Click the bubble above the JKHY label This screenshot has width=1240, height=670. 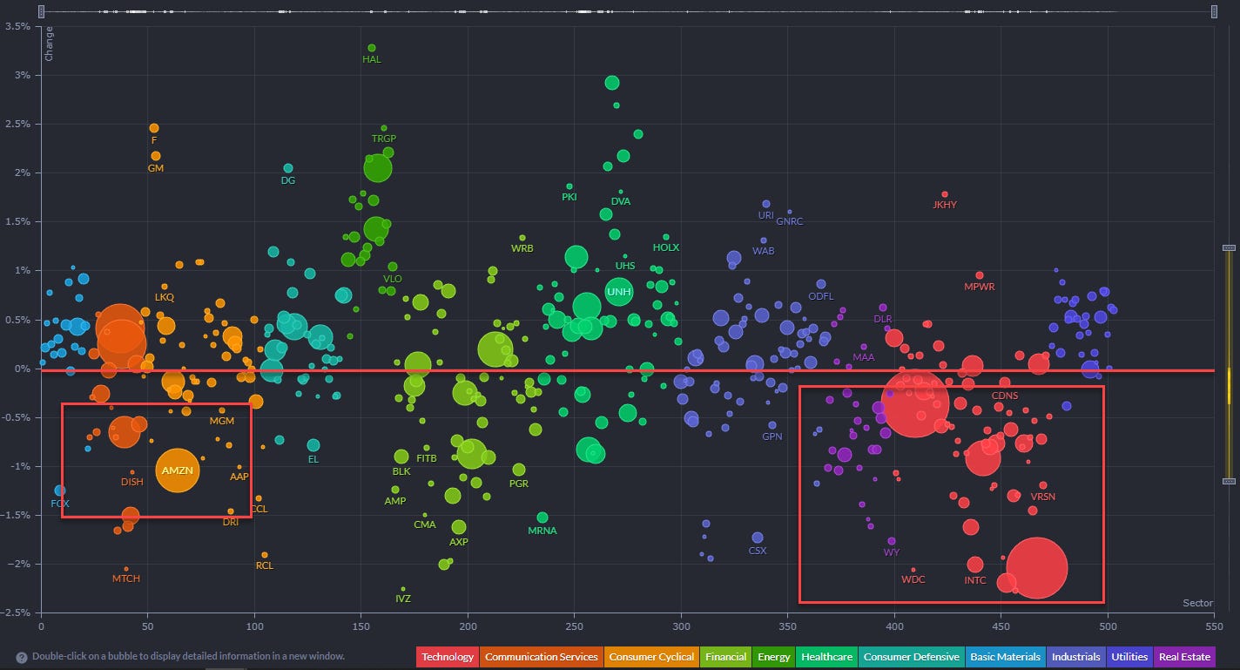point(945,194)
